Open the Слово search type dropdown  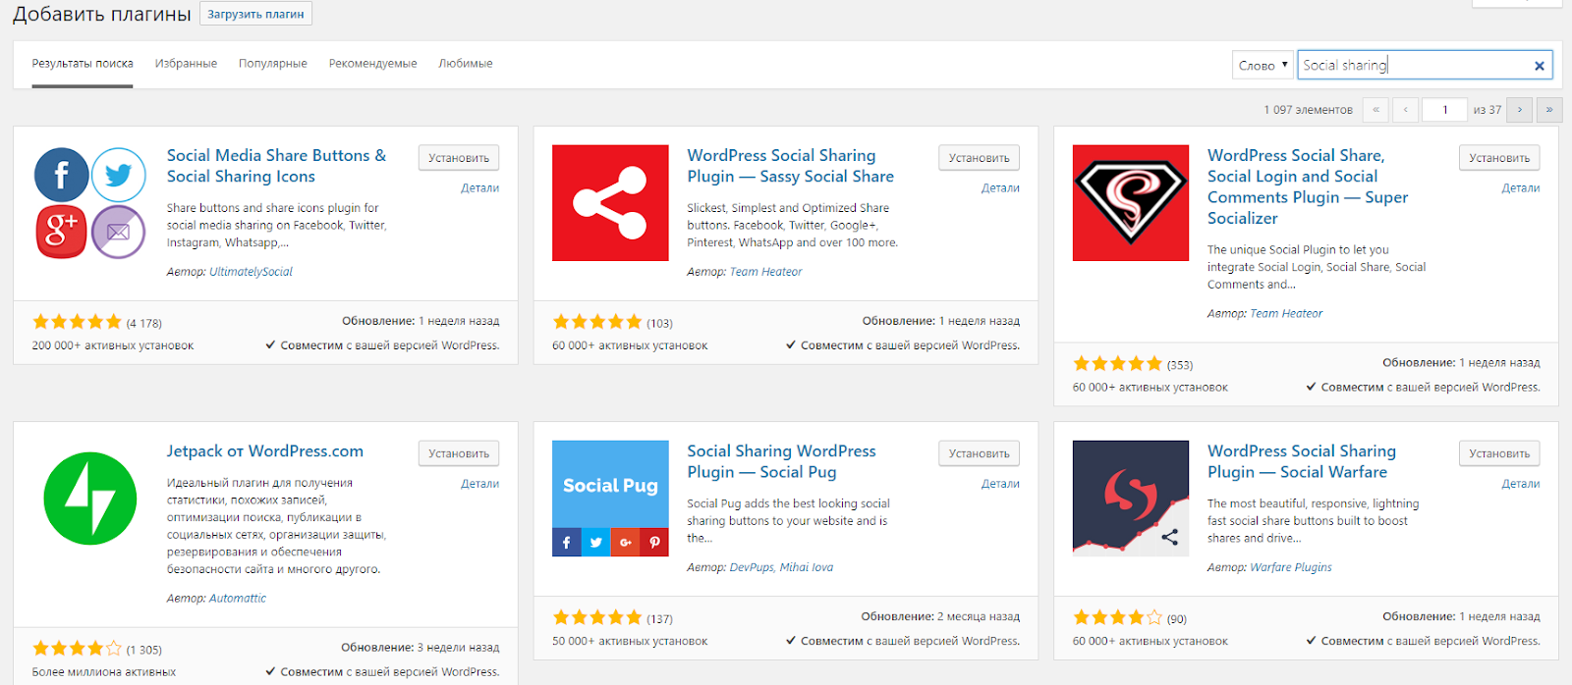click(1263, 66)
